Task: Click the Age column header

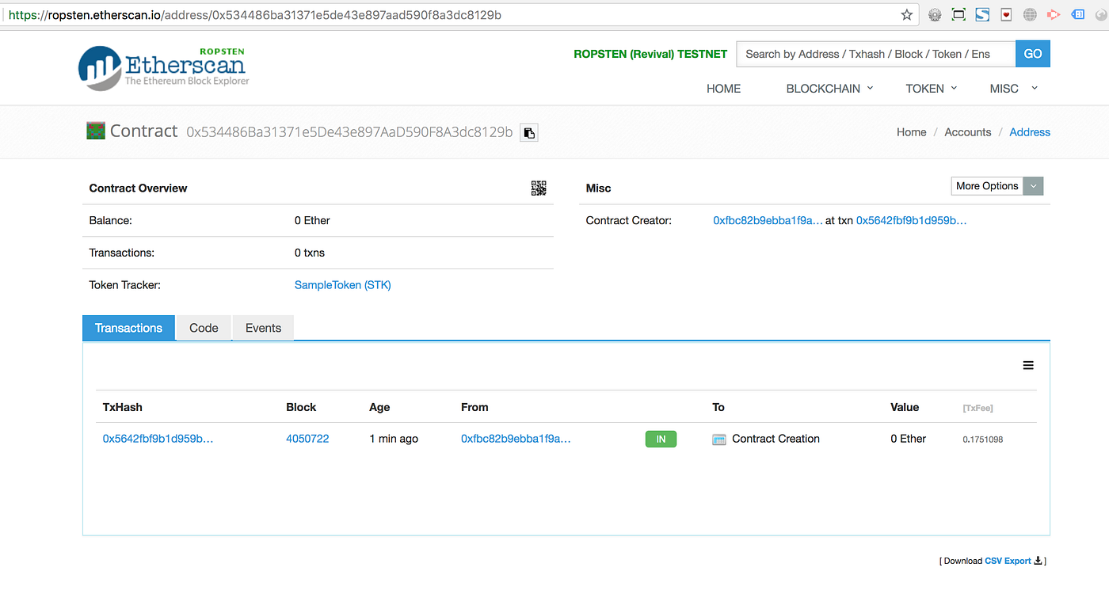Action: point(379,407)
